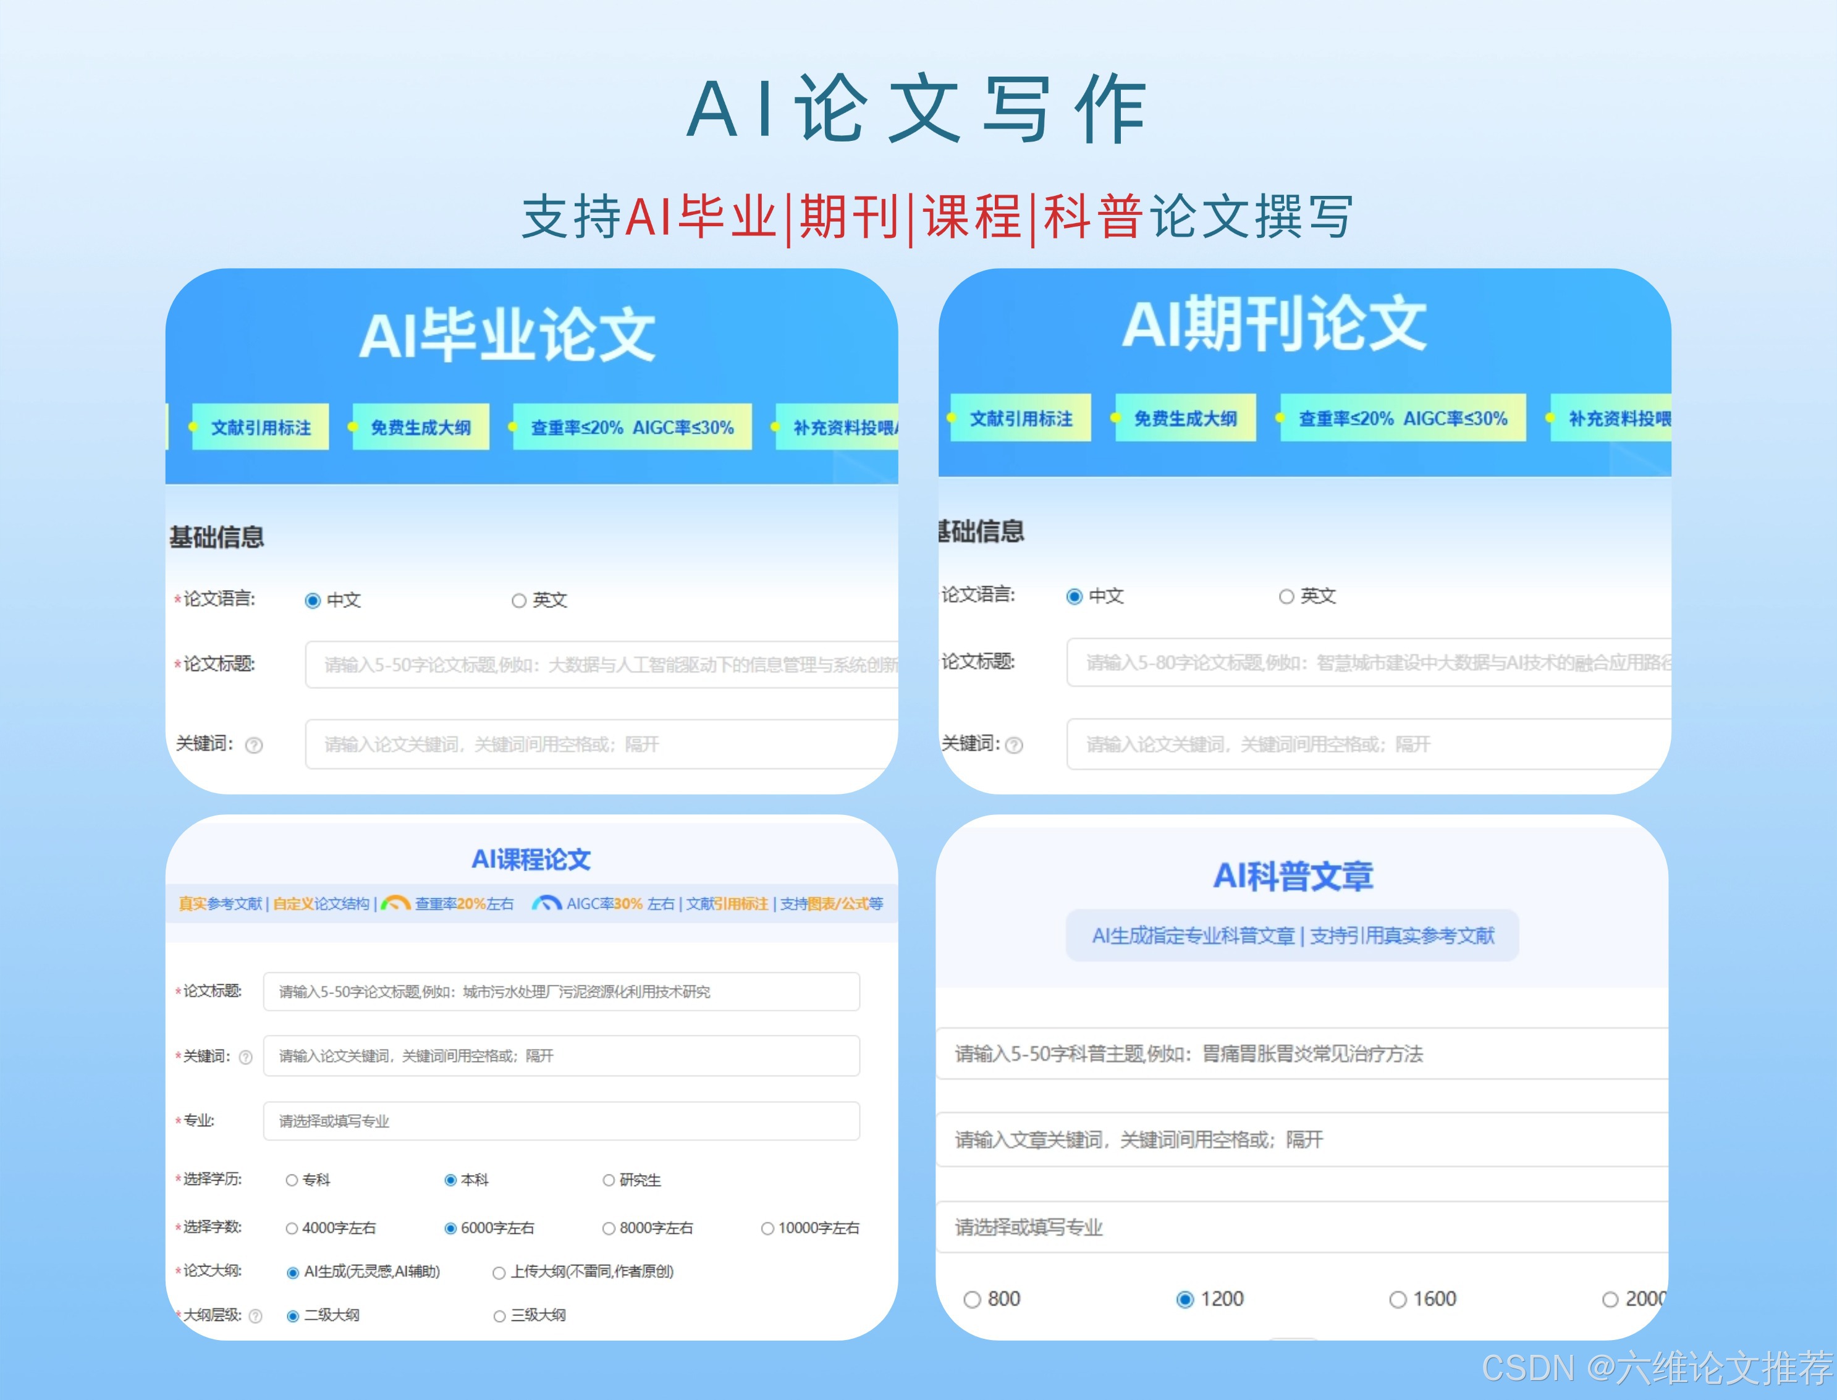Click keyword help icon in AI期刊论文 form
Screen dimensions: 1837x1400
[1015, 746]
